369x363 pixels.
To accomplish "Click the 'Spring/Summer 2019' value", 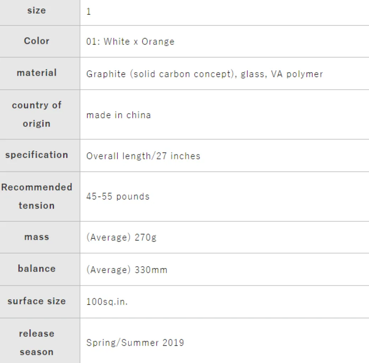I will (135, 343).
